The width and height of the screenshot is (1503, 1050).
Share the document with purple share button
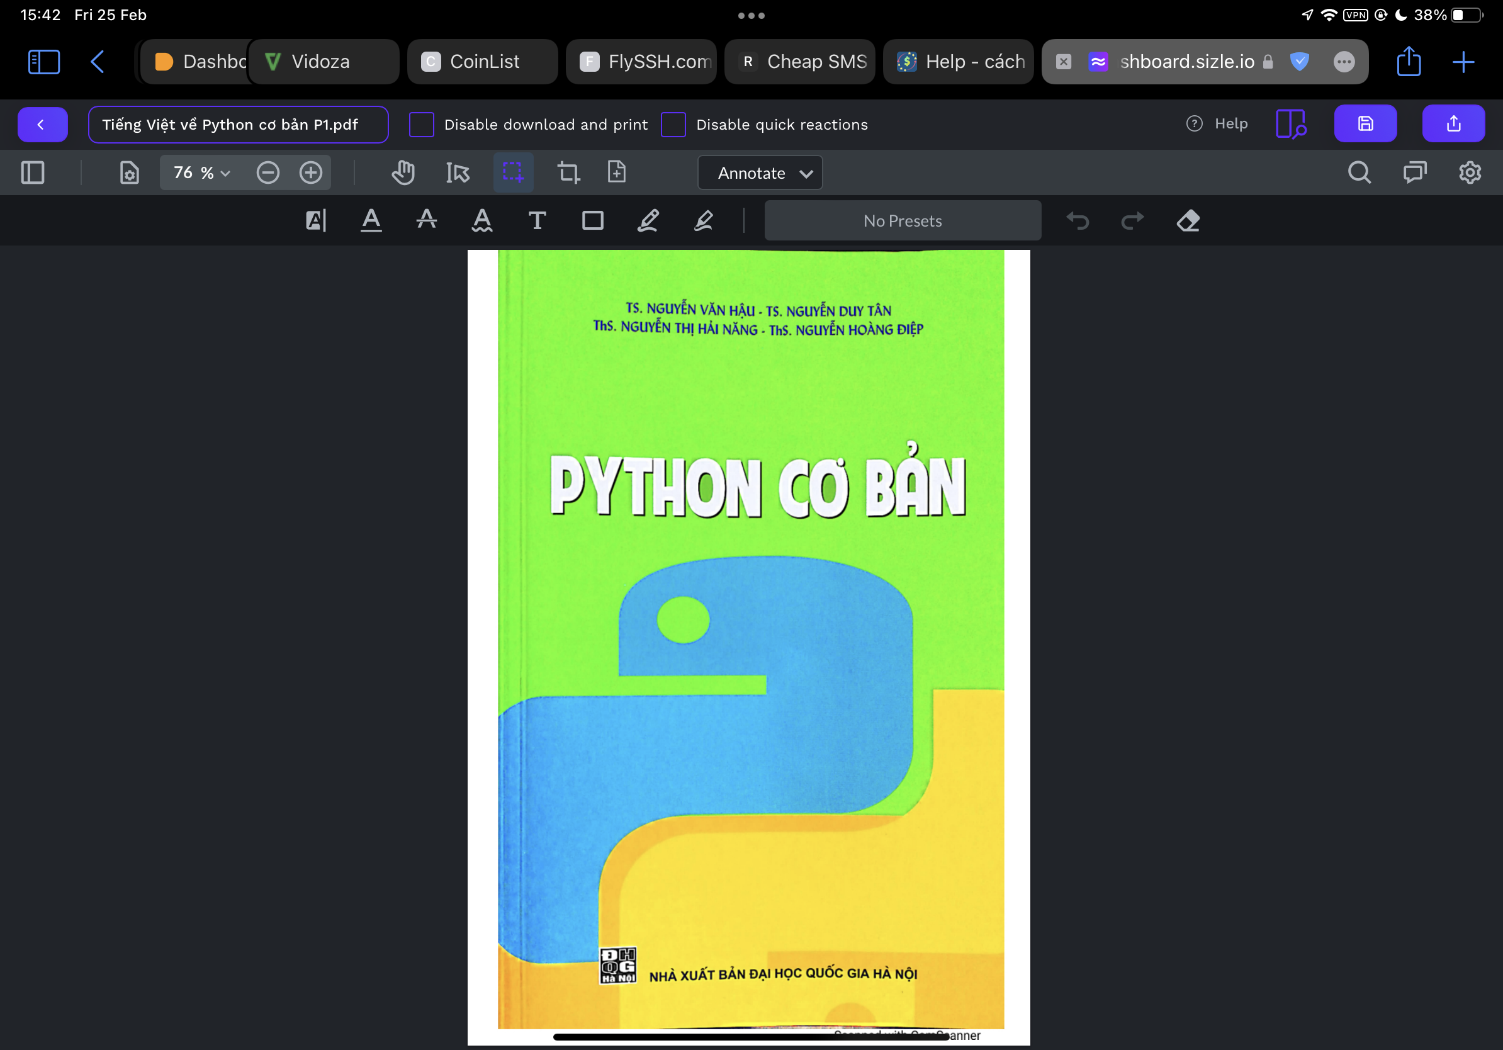click(x=1453, y=124)
